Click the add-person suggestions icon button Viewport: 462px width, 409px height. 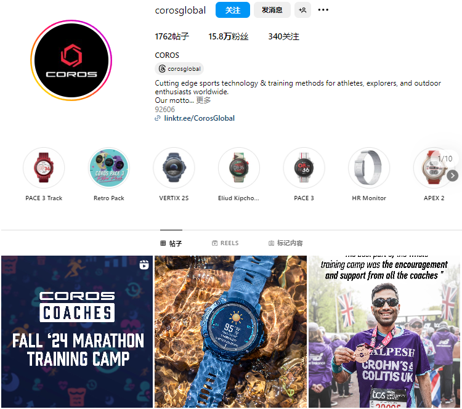click(302, 10)
